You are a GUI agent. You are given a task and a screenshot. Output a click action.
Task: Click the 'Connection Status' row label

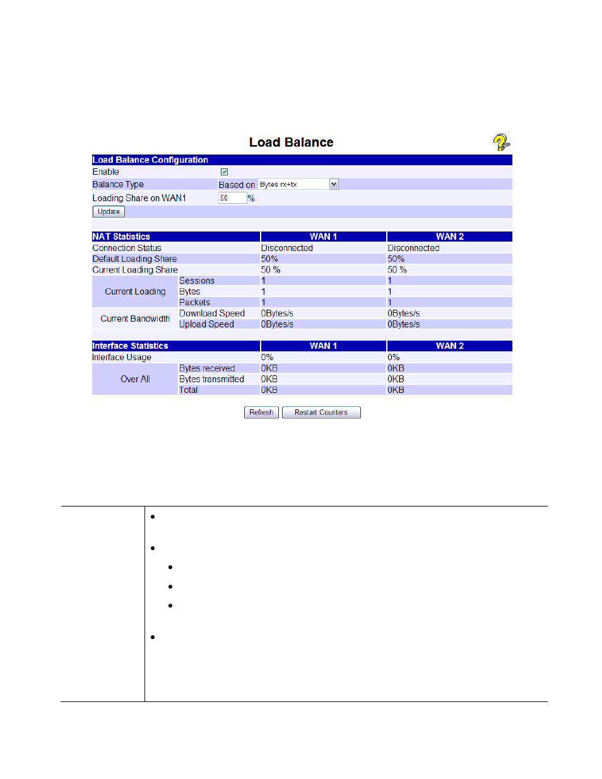127,248
